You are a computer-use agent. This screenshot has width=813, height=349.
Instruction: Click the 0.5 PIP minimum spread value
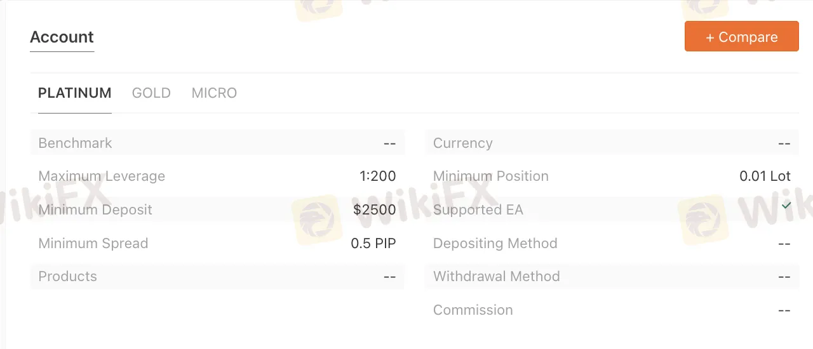(373, 244)
